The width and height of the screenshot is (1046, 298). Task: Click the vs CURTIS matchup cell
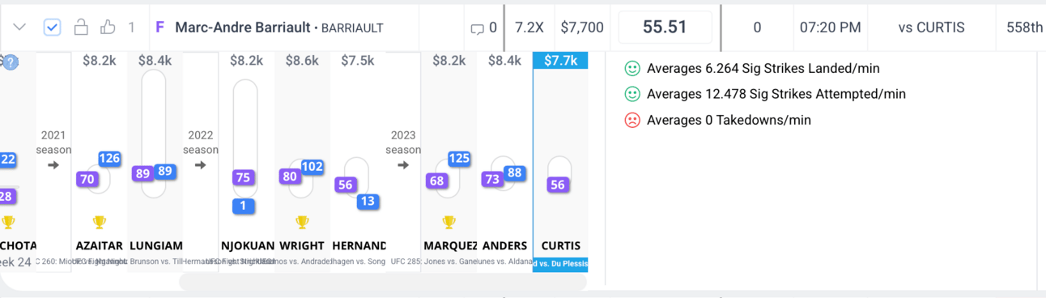point(932,28)
